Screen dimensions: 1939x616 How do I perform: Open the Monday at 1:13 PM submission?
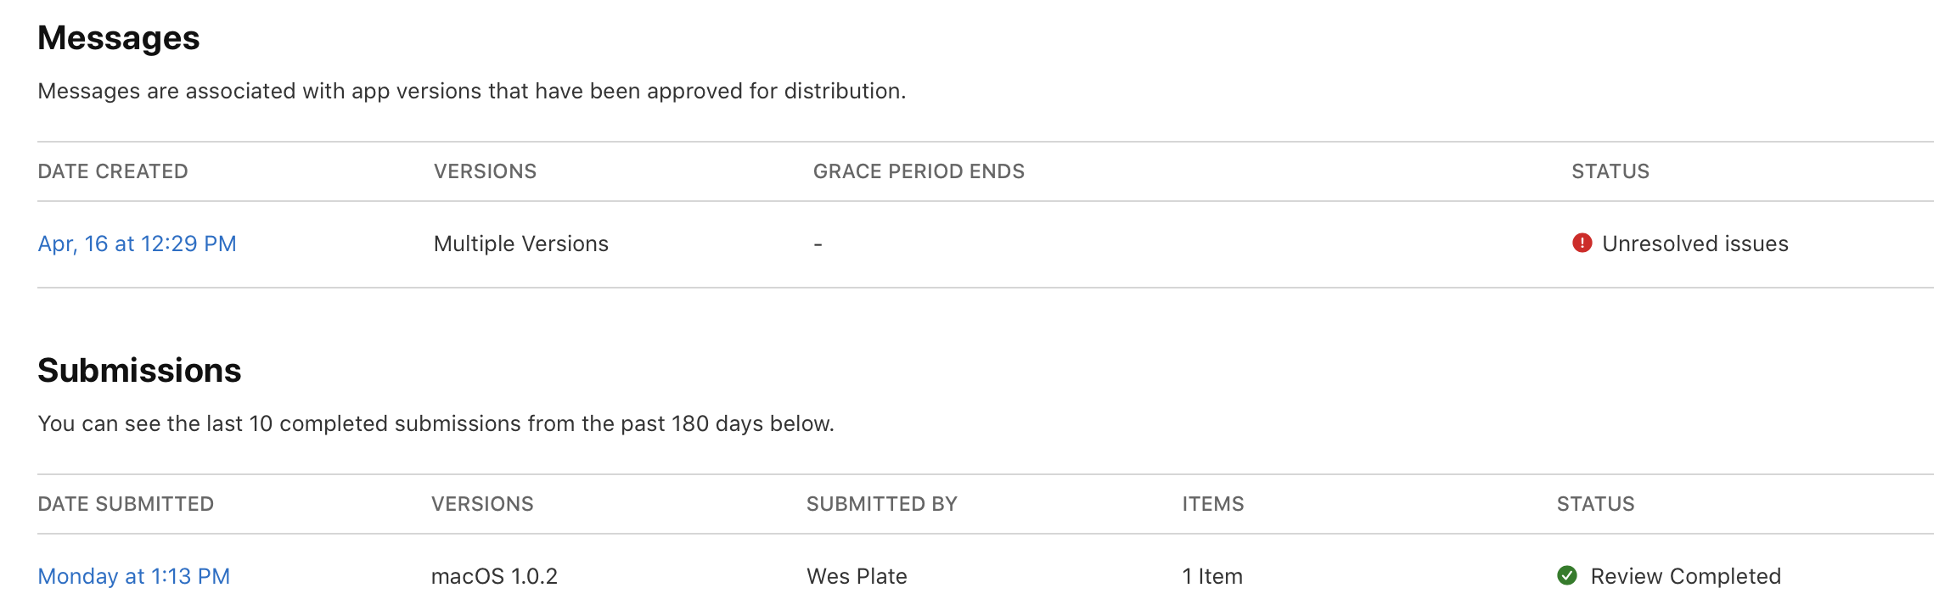pos(134,576)
